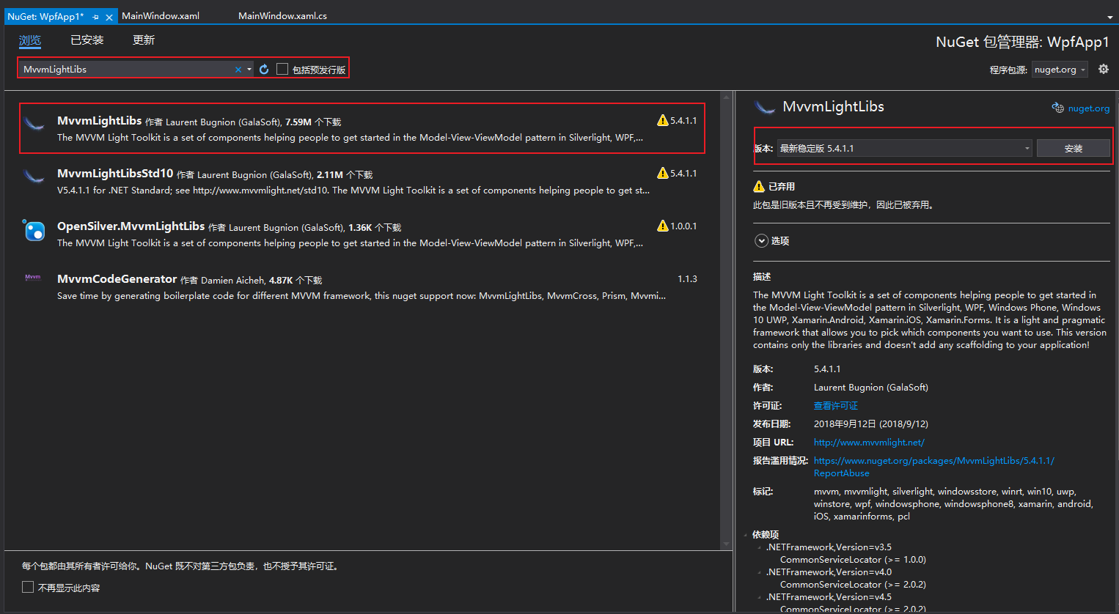1119x614 pixels.
Task: Clear the search box with X icon
Action: pos(238,70)
